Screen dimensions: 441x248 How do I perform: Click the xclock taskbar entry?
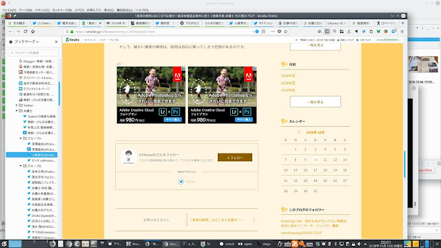[x=227, y=244]
